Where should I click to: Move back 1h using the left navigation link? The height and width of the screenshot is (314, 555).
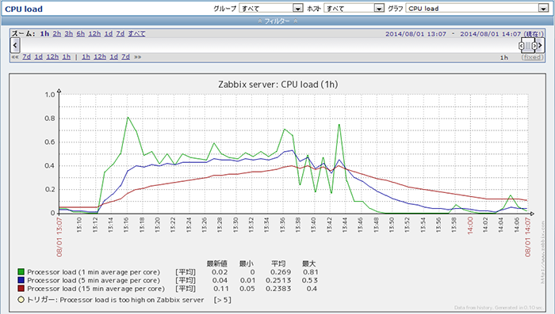[67, 56]
